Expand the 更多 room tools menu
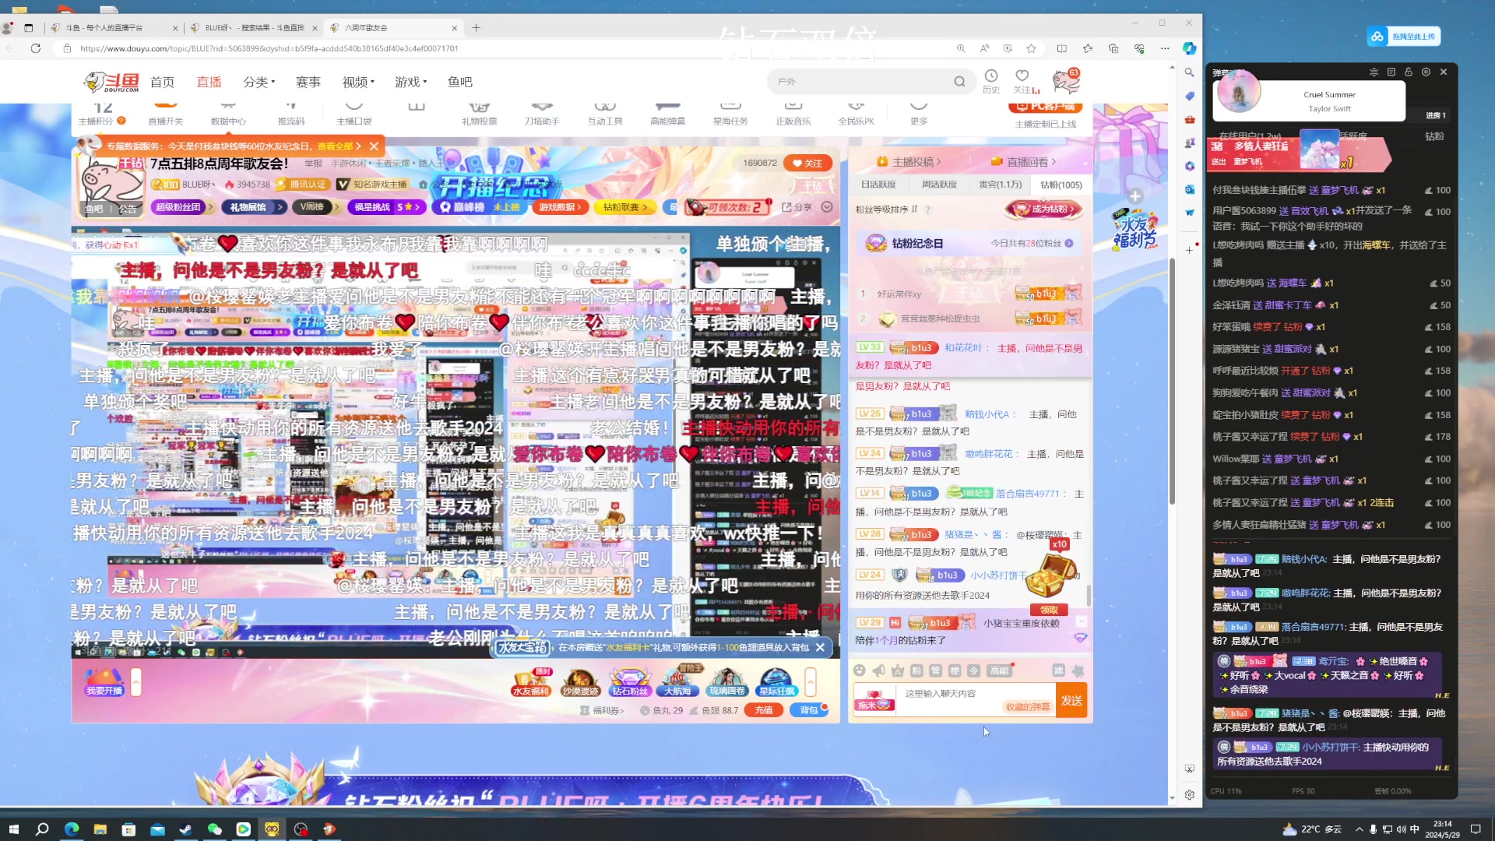Screen dimensions: 1495x841 [x=918, y=111]
